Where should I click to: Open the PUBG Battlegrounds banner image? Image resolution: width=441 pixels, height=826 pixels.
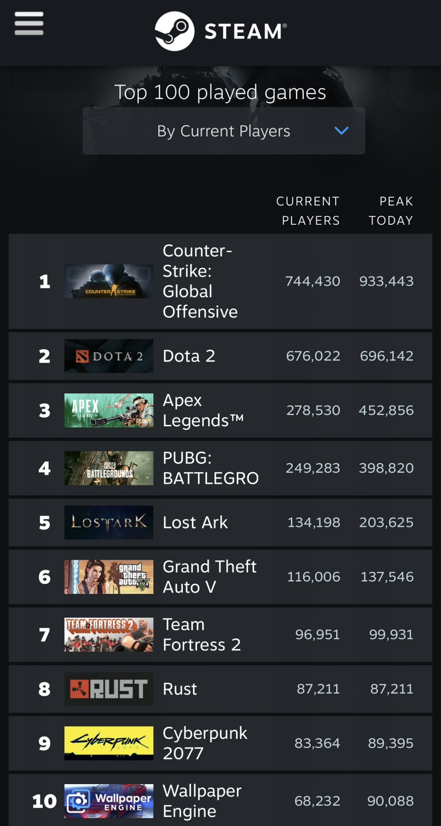[109, 468]
